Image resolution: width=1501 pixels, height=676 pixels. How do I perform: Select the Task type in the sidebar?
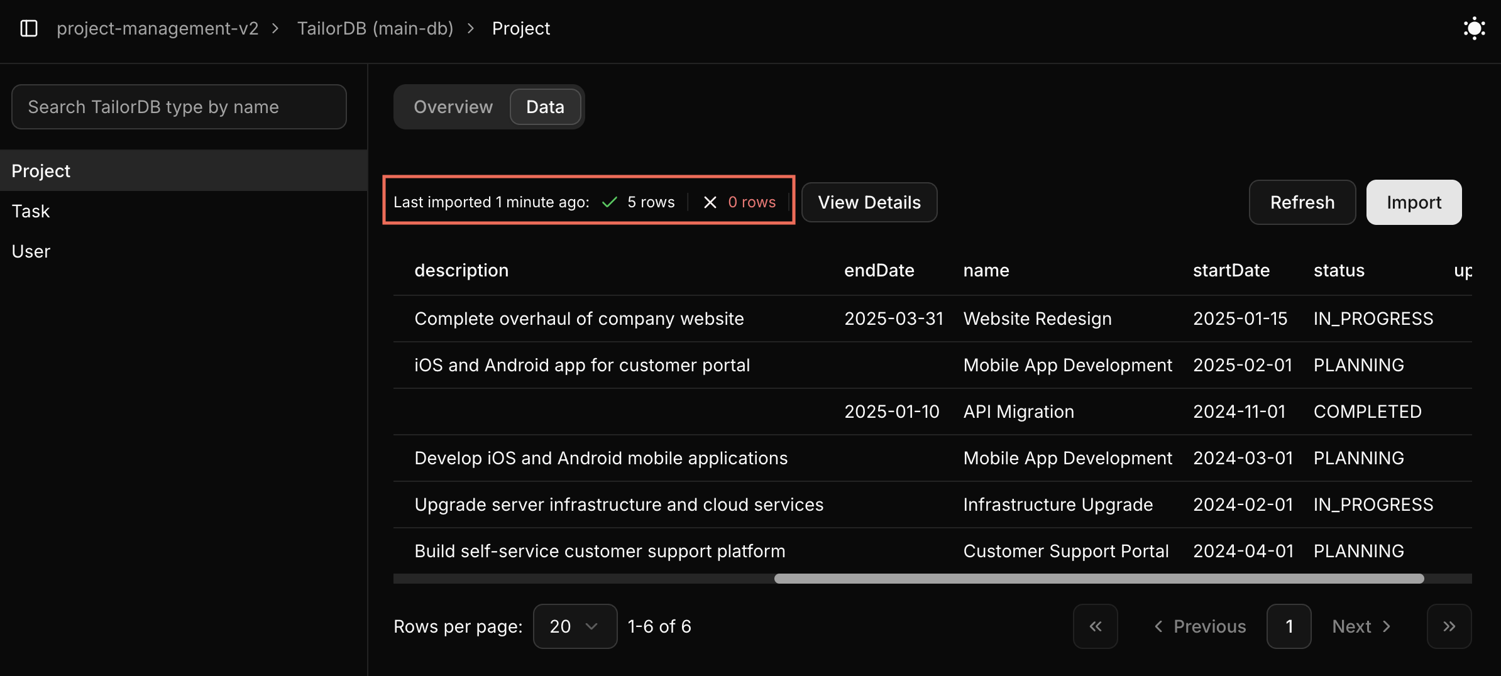tap(30, 210)
